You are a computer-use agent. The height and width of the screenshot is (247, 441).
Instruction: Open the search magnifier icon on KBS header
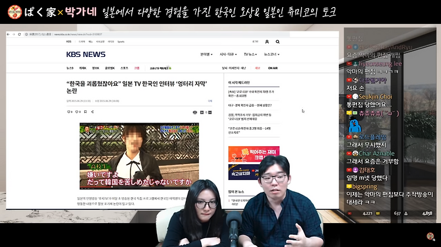coord(278,42)
